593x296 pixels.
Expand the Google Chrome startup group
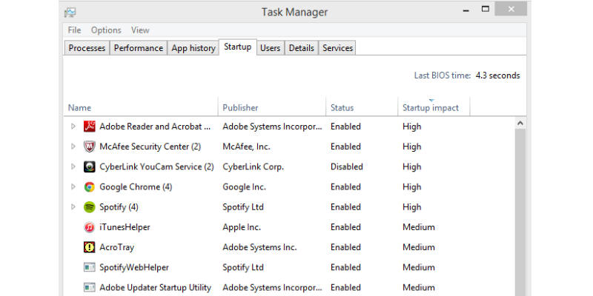[73, 187]
